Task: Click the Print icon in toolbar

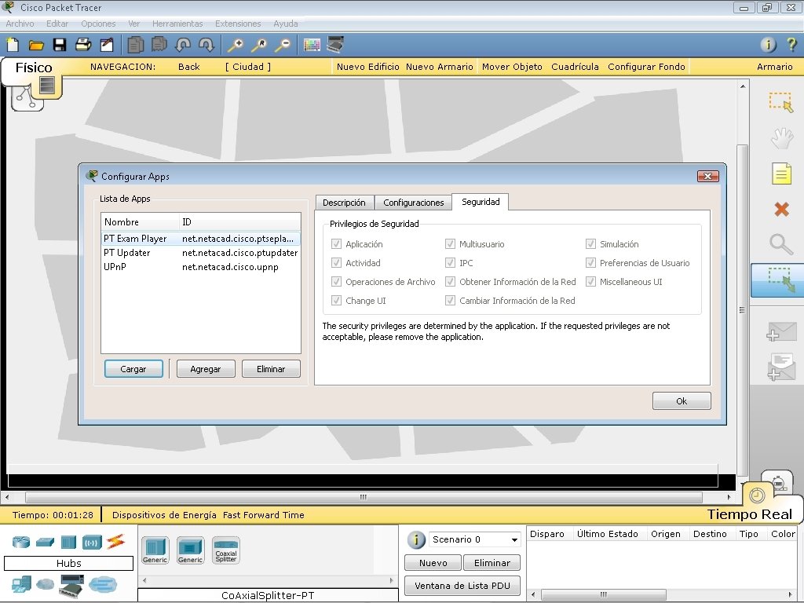Action: click(83, 45)
